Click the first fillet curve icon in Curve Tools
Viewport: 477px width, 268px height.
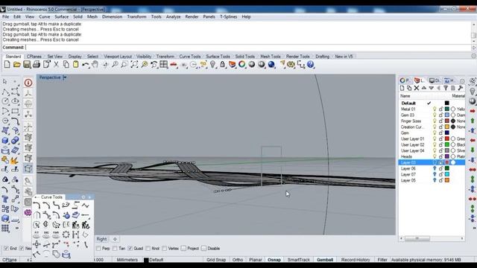pos(37,205)
